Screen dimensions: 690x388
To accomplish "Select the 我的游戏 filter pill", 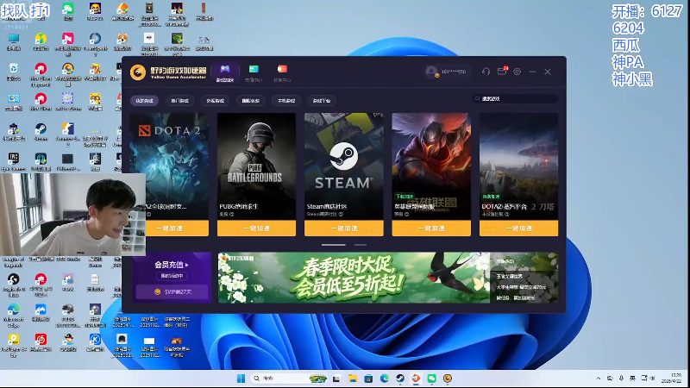I will tap(144, 101).
